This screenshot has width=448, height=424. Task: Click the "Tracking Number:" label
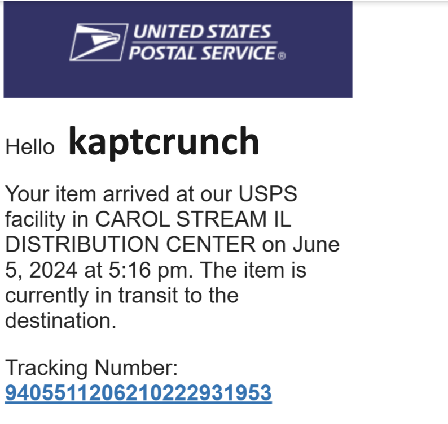pos(91,369)
